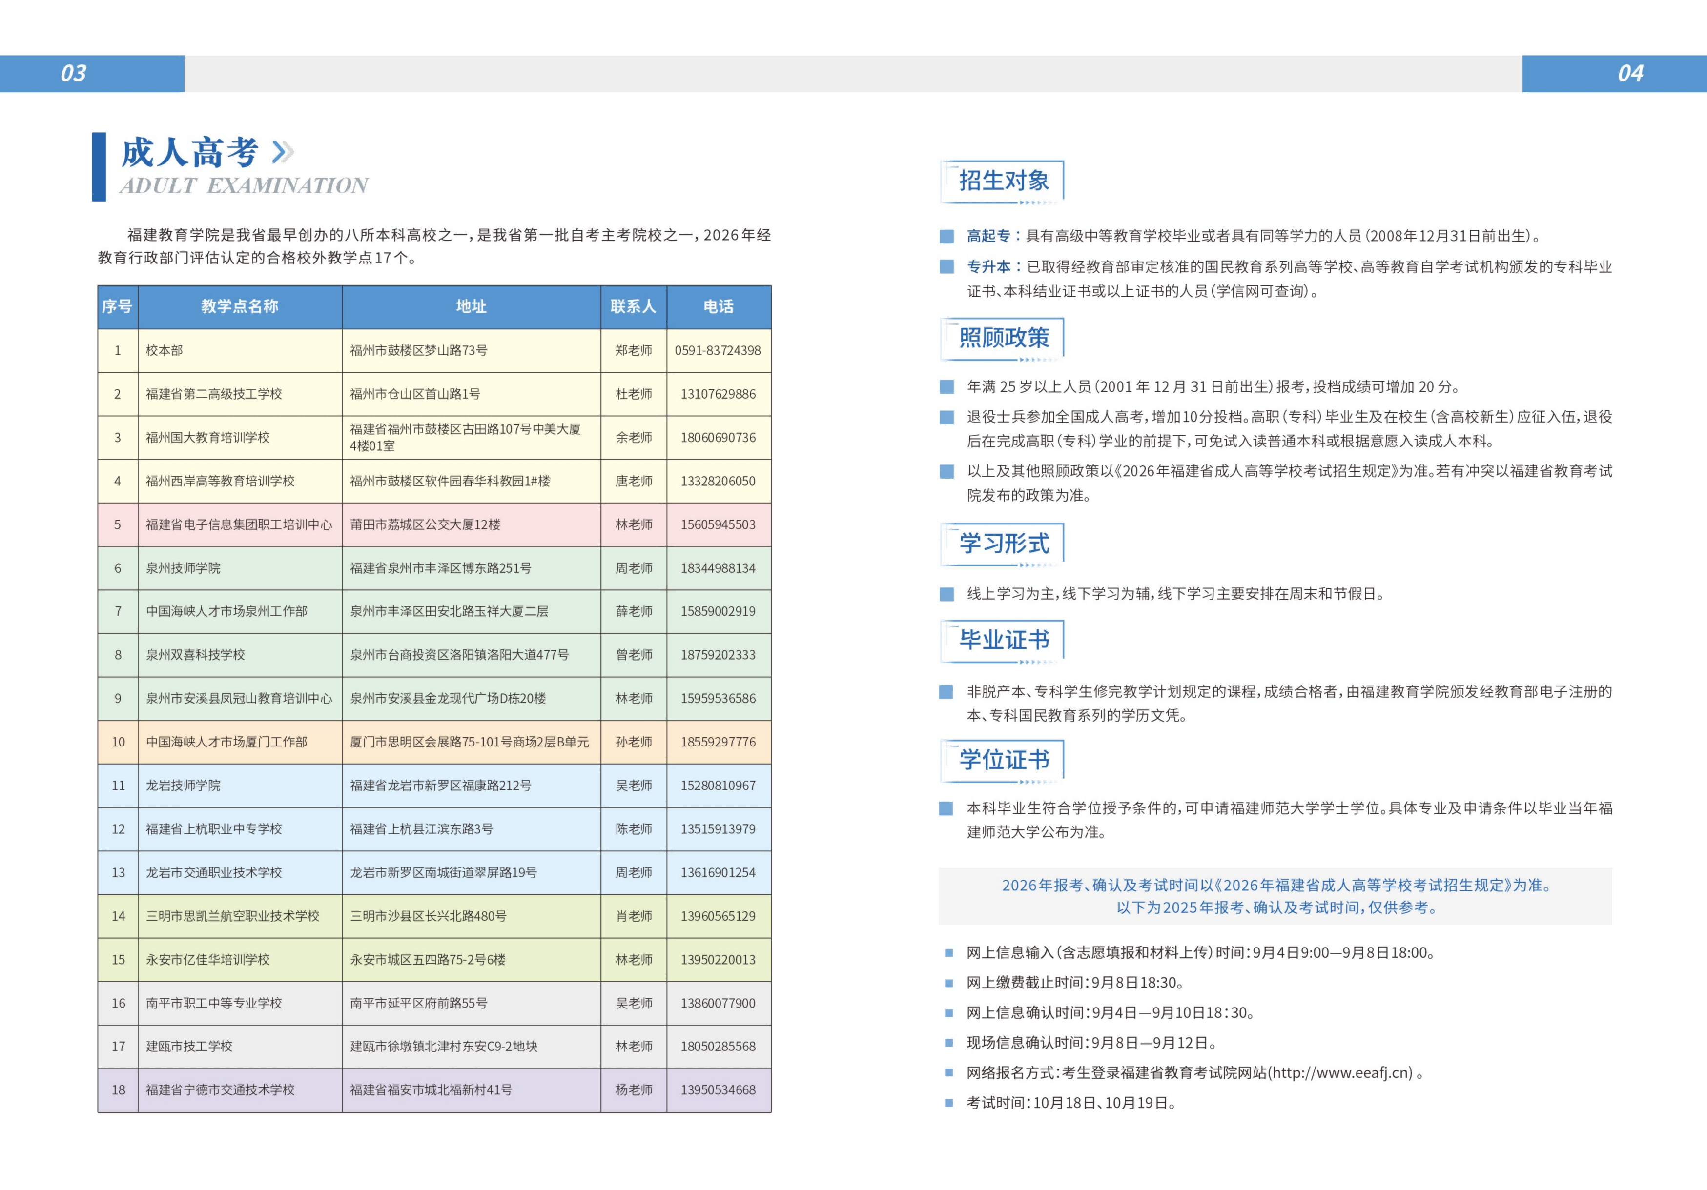Click phone number 0591-83724398

click(718, 350)
